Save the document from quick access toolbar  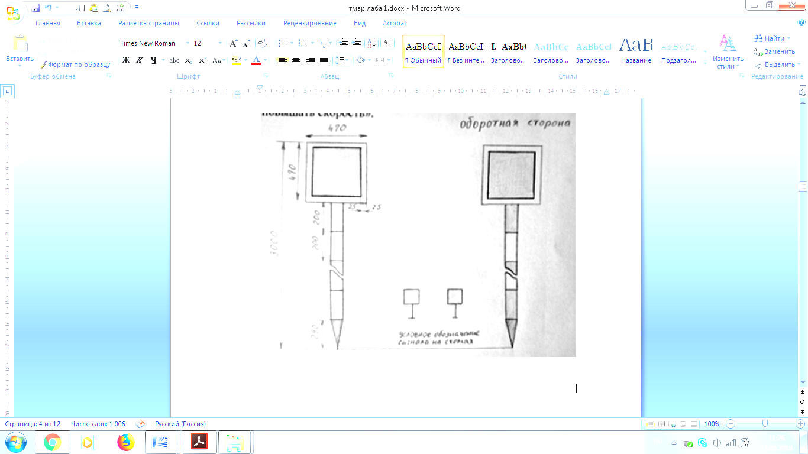[36, 8]
